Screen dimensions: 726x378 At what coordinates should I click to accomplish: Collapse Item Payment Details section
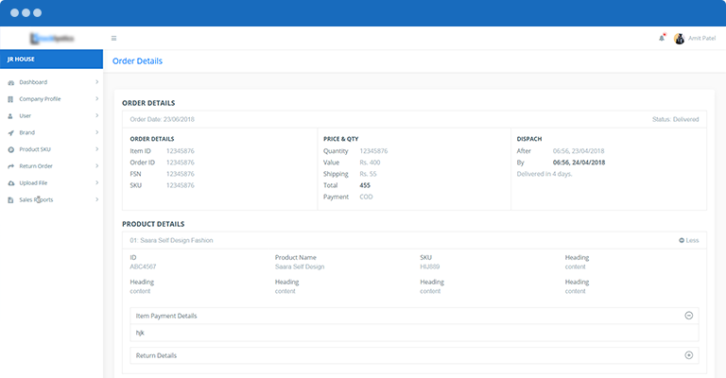(688, 316)
